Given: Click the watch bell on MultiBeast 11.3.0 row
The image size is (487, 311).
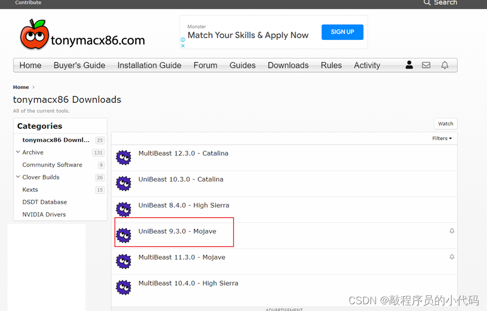Looking at the screenshot, I should pos(452,256).
